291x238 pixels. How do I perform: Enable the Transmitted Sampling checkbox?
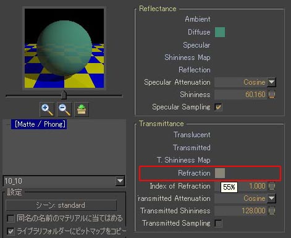(218, 223)
